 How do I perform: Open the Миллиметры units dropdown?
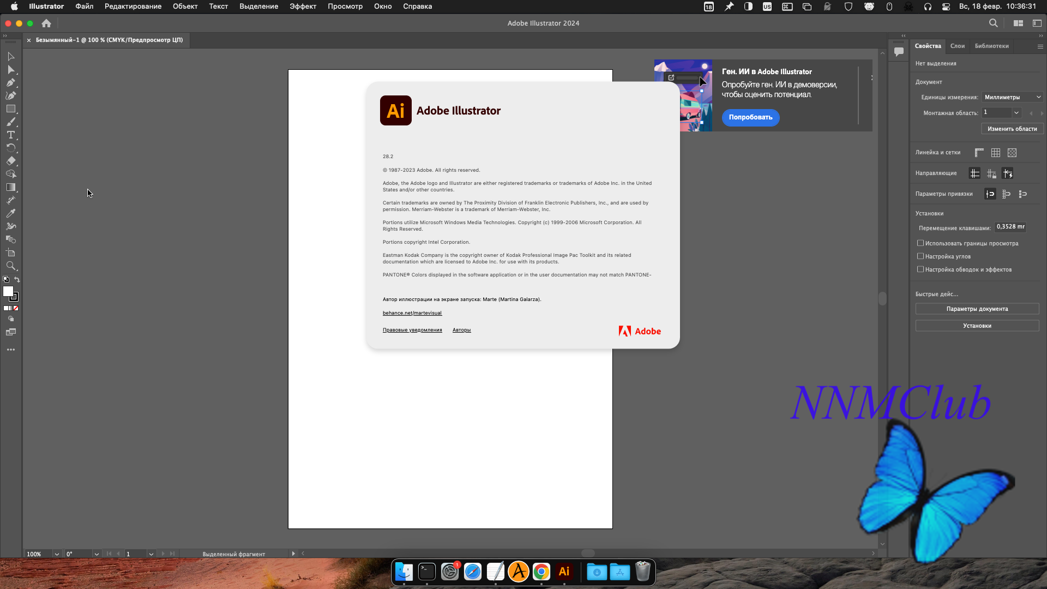[1012, 97]
